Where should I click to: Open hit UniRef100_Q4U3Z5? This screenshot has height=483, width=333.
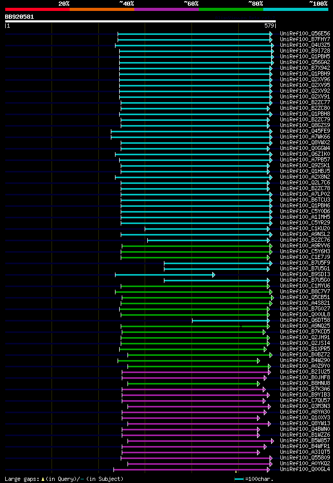click(x=305, y=45)
